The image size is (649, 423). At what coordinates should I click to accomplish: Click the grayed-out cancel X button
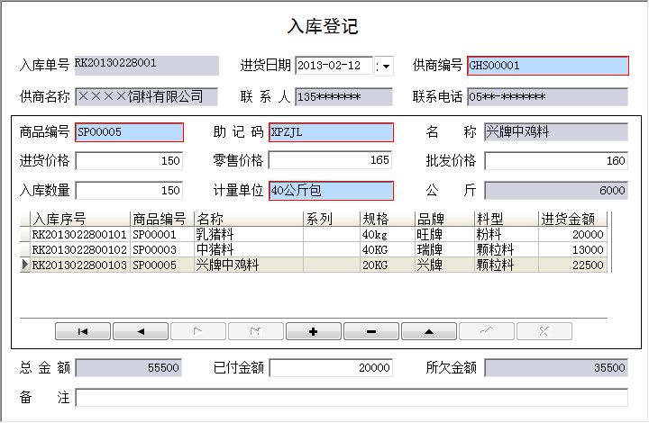coord(544,331)
